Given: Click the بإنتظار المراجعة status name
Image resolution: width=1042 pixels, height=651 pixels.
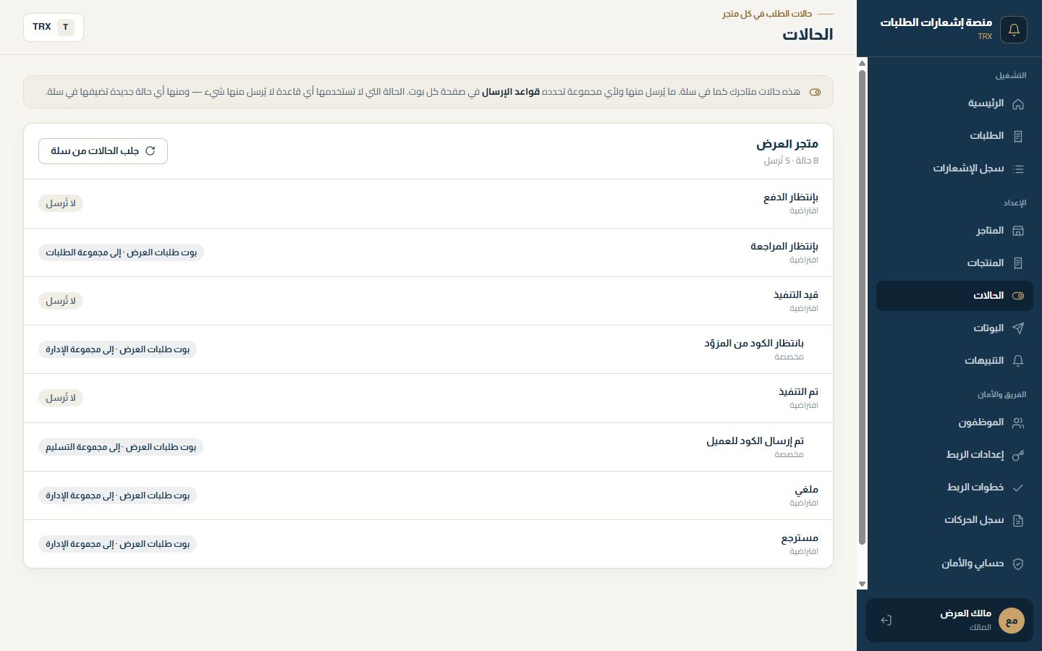Looking at the screenshot, I should point(784,247).
